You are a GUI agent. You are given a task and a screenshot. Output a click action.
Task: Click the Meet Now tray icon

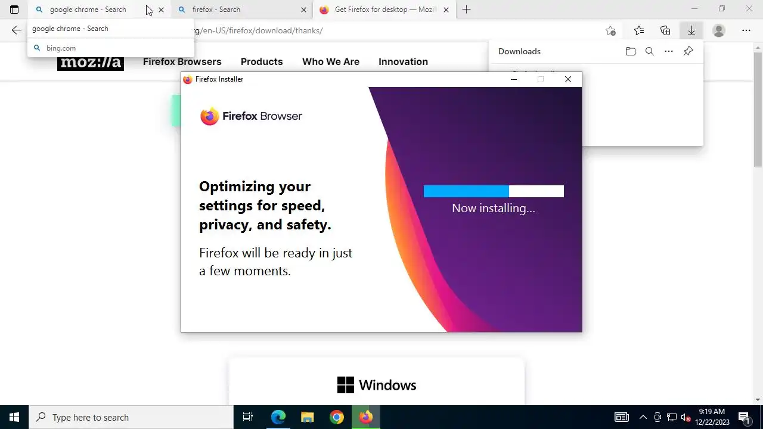pos(657,417)
